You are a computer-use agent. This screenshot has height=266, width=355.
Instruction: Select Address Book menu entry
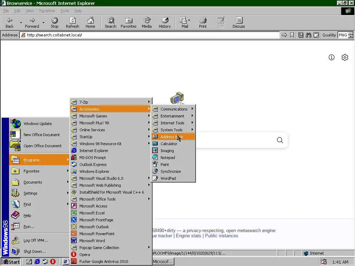(173, 136)
